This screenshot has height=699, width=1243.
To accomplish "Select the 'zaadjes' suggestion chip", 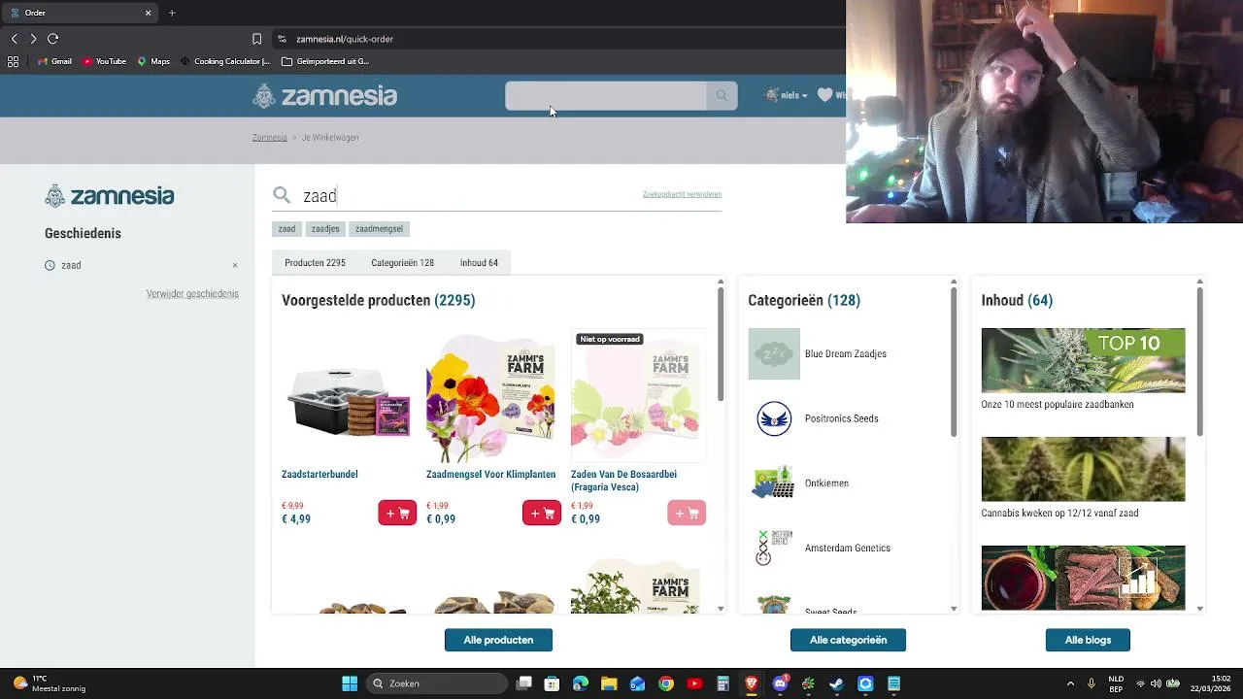I will (x=325, y=229).
